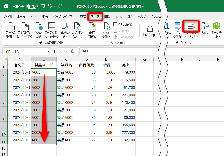Switch to the 開発 tab
Image resolution: width=224 pixels, height=156 pixels.
pyautogui.click(x=130, y=17)
